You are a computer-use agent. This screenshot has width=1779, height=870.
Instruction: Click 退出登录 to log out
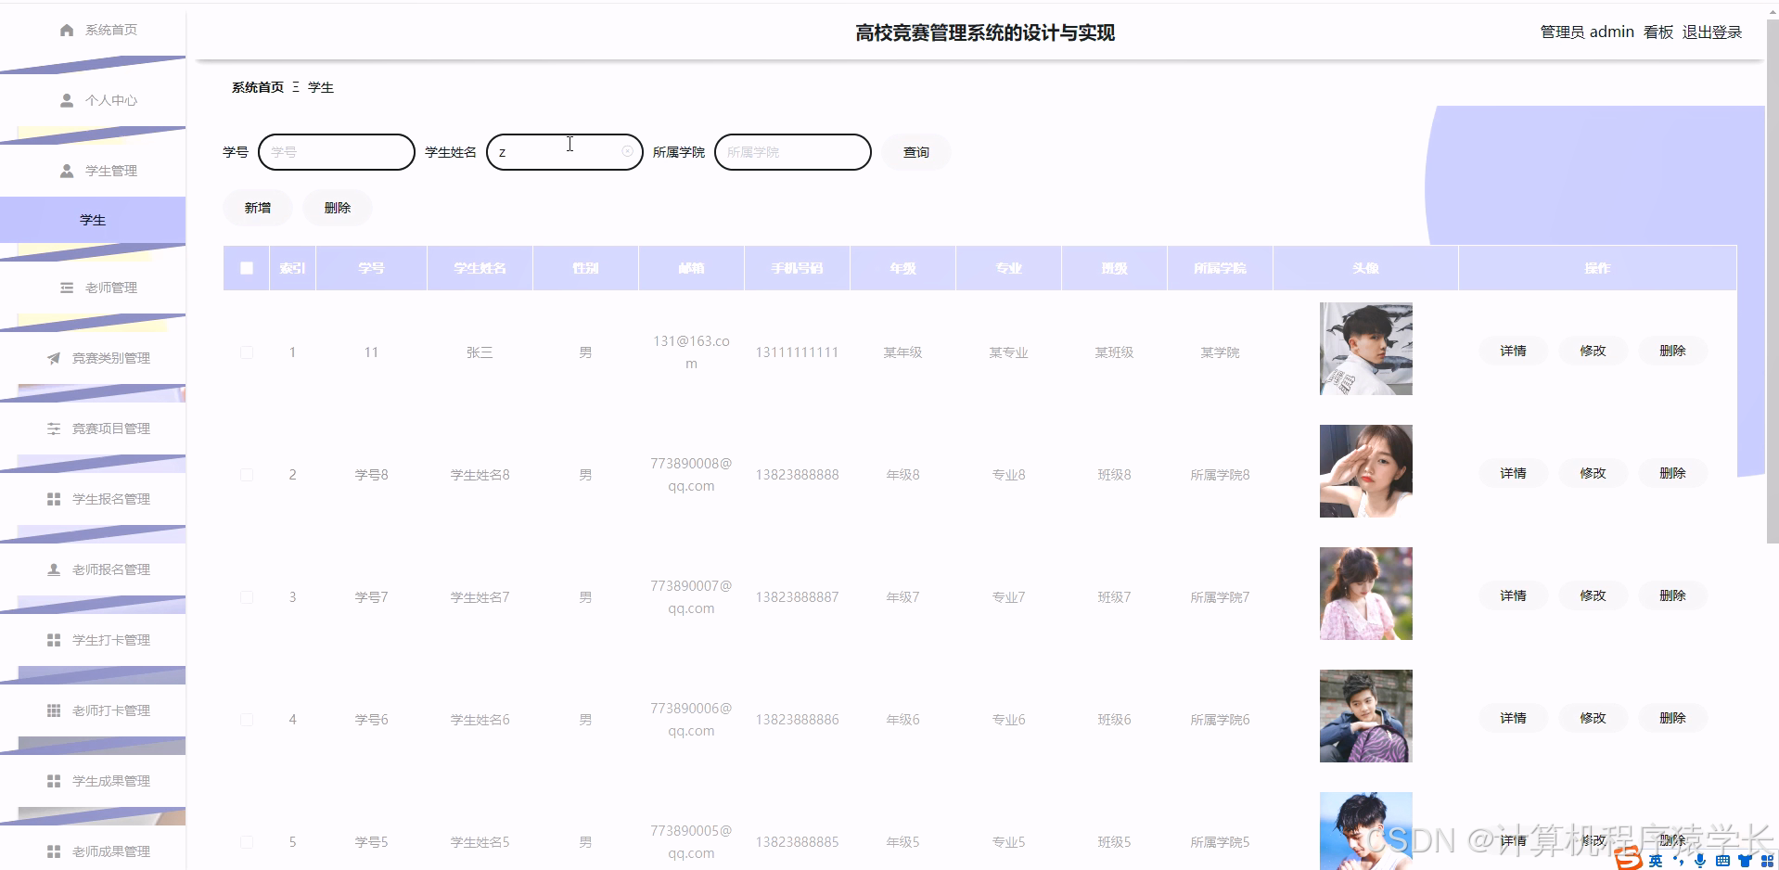[x=1711, y=31]
